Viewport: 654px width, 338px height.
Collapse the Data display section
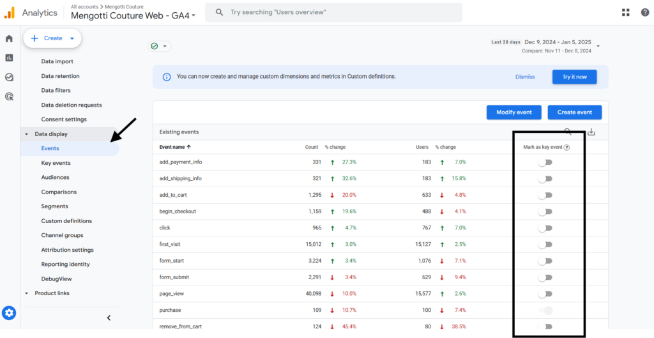(x=27, y=134)
